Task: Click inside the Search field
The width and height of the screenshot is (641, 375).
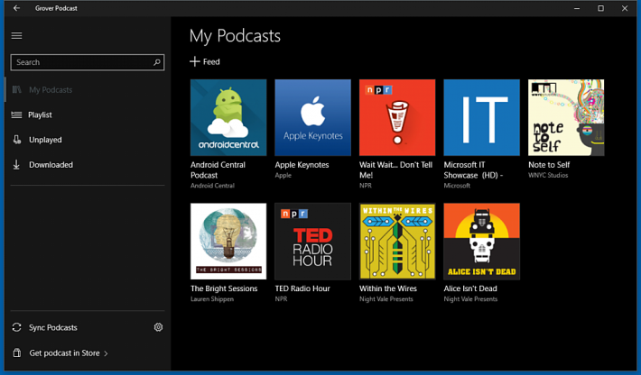Action: click(x=88, y=62)
